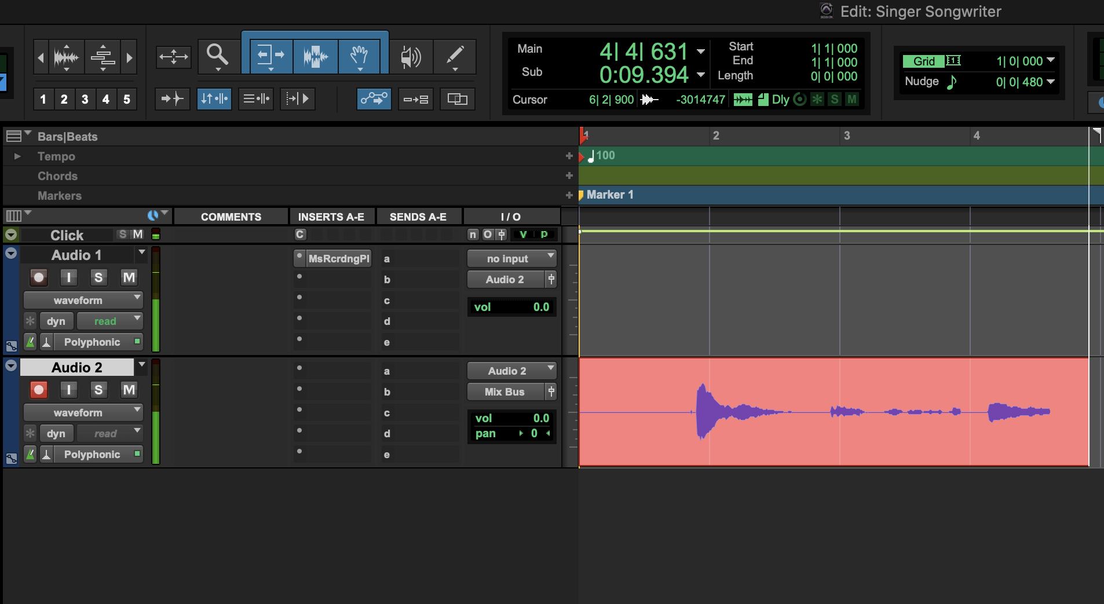Click the INSERTS A-E column header
1104x604 pixels.
coord(331,217)
